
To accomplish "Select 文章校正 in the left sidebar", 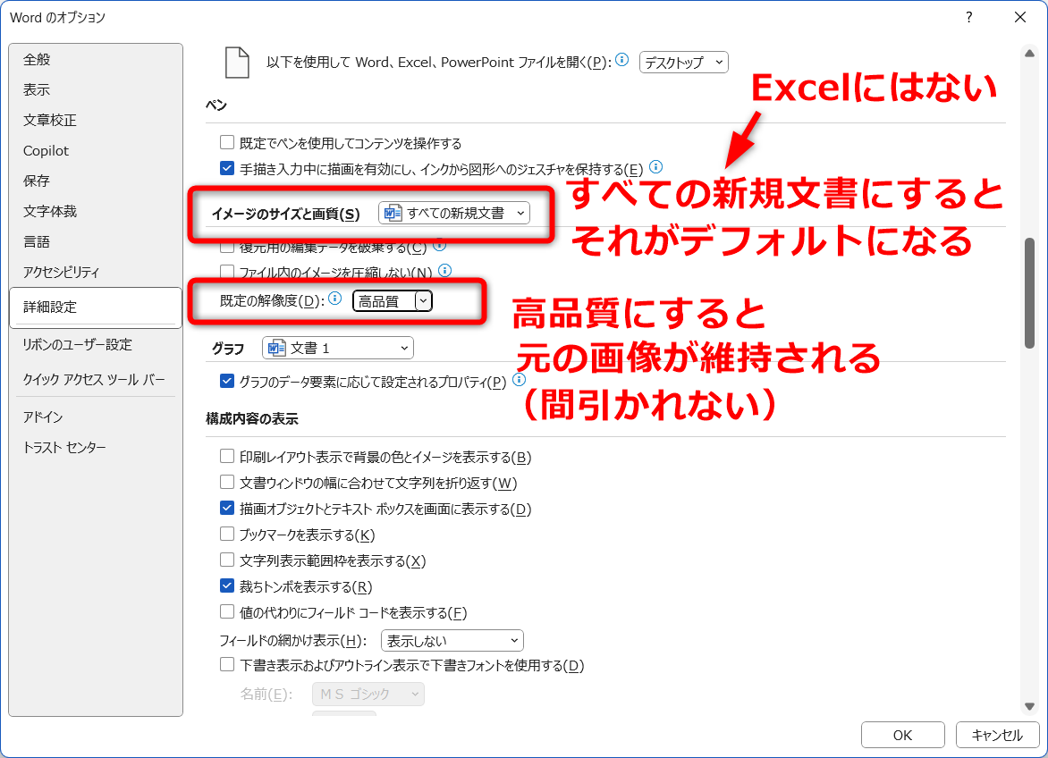I will (50, 121).
